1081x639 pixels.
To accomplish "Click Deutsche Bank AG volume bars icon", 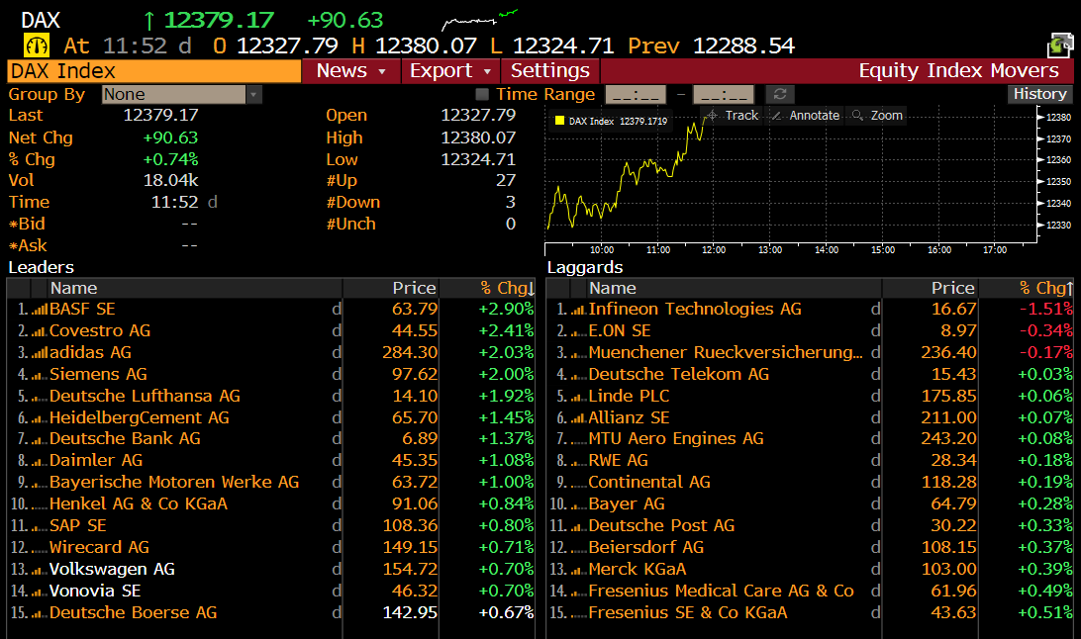I will pos(40,439).
